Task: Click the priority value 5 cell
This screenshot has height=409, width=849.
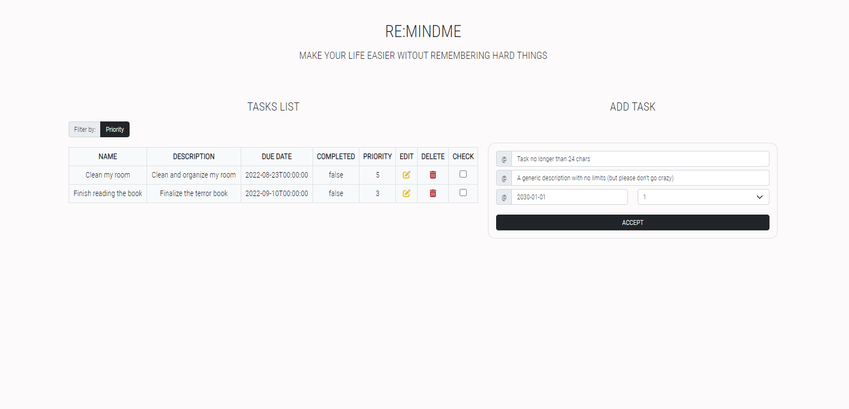Action: coord(377,175)
